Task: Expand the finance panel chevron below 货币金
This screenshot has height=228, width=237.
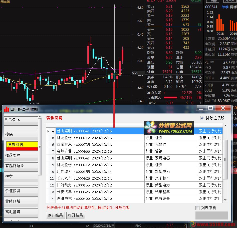Action: coord(230,58)
